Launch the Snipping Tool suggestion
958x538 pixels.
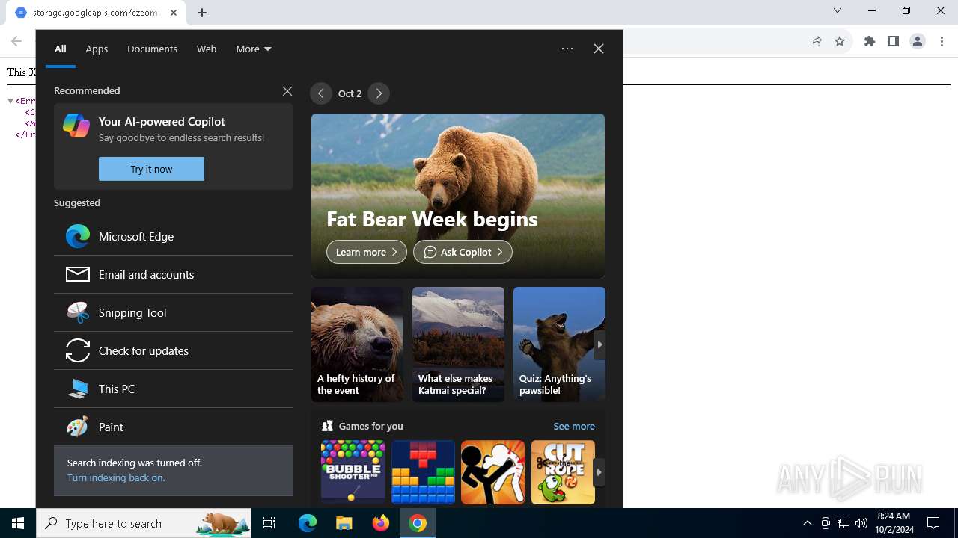tap(174, 312)
